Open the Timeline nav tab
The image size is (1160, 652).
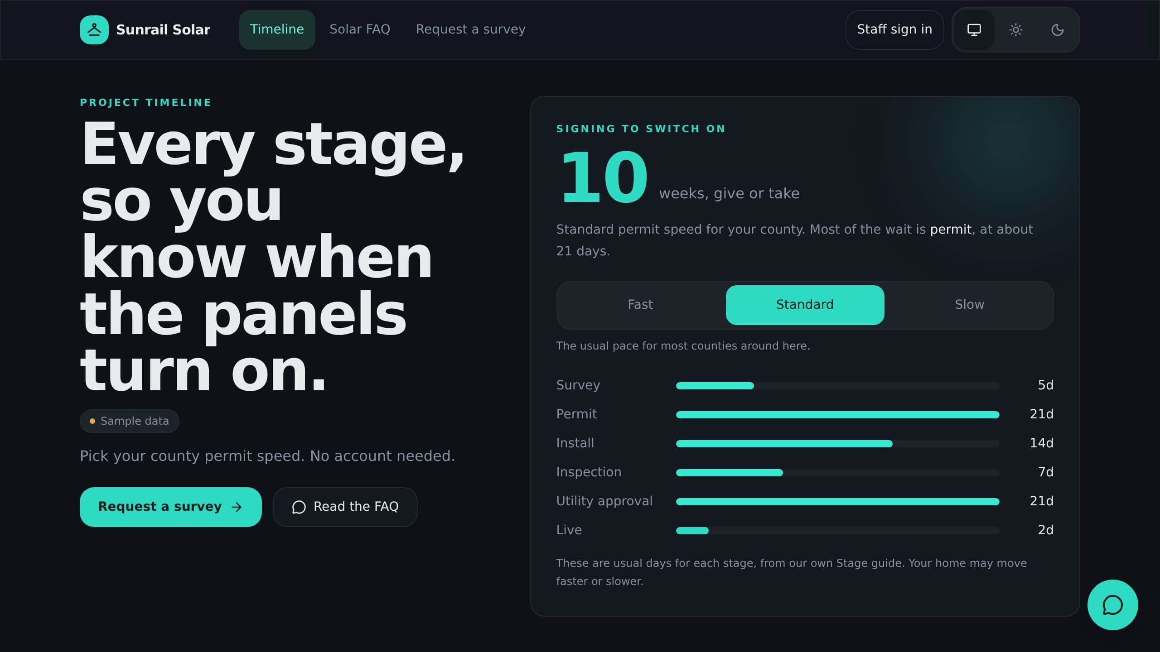coord(277,30)
